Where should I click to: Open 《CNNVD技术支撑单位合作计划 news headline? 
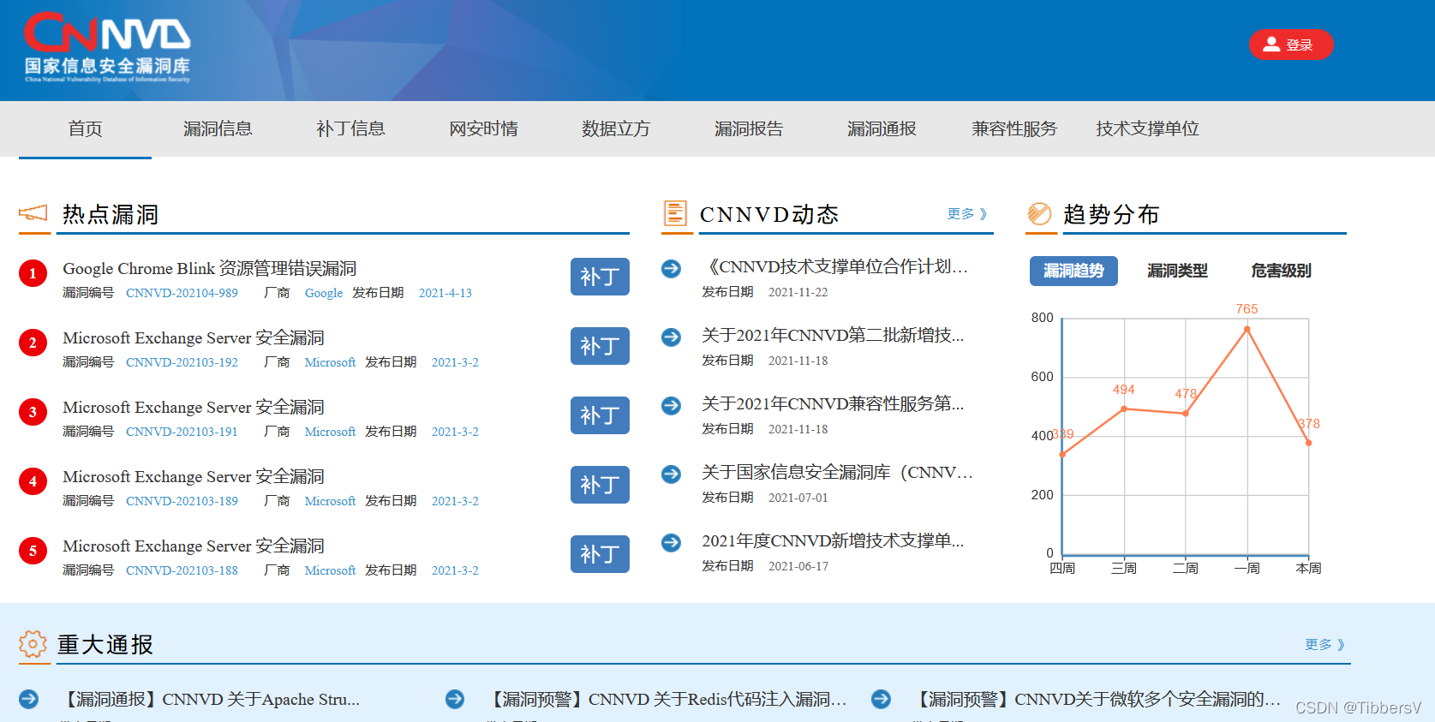tap(835, 266)
